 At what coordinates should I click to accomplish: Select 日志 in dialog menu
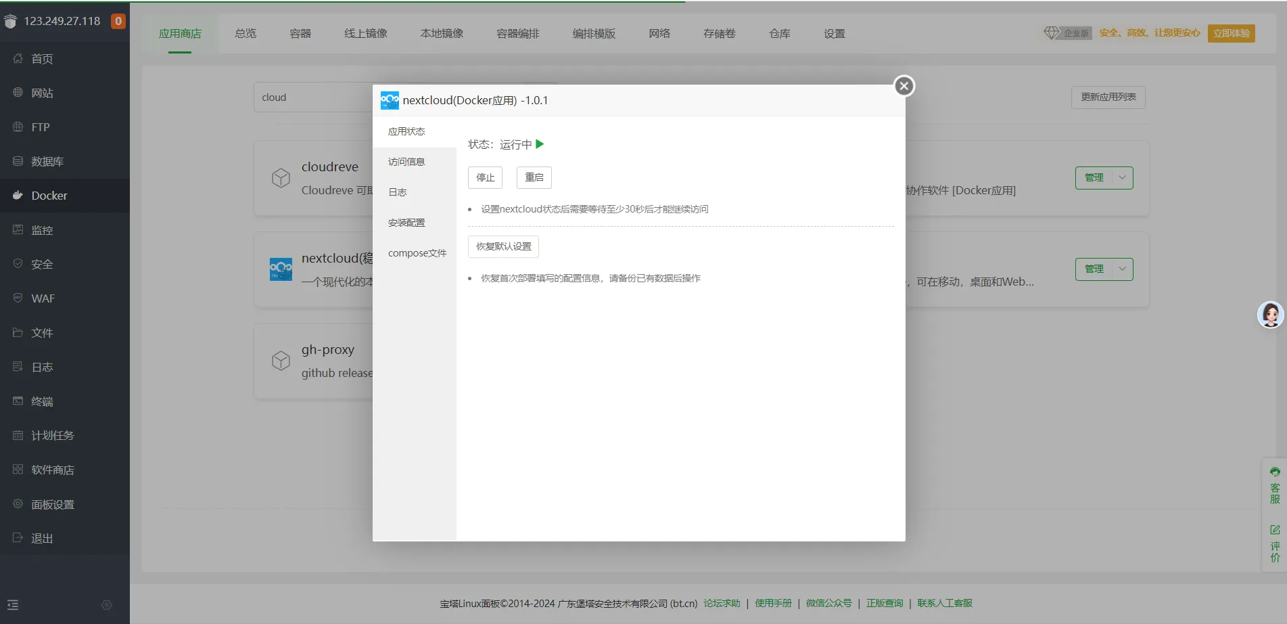(x=415, y=193)
